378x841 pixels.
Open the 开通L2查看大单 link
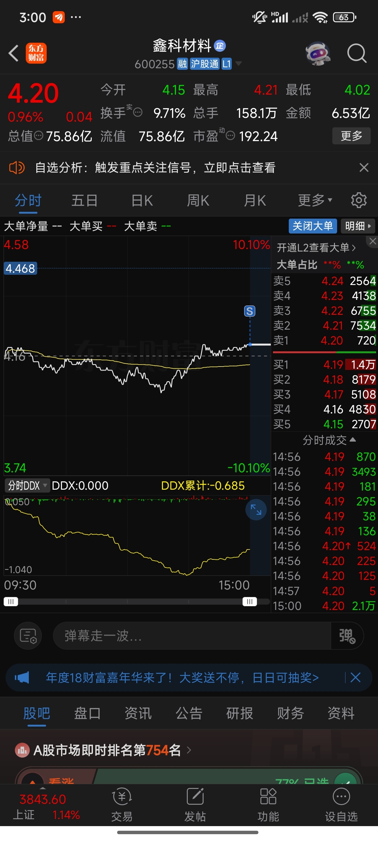[x=316, y=248]
